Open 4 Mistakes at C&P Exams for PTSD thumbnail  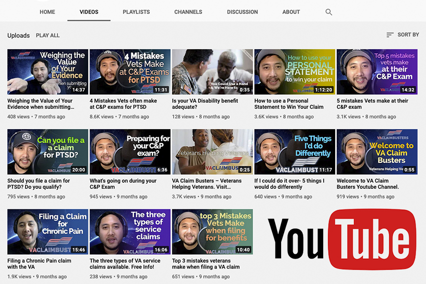coord(130,72)
